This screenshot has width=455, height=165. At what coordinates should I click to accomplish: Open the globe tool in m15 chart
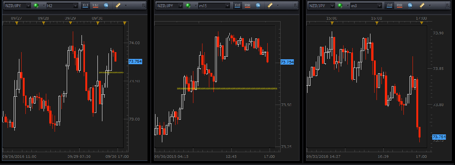tap(257, 6)
